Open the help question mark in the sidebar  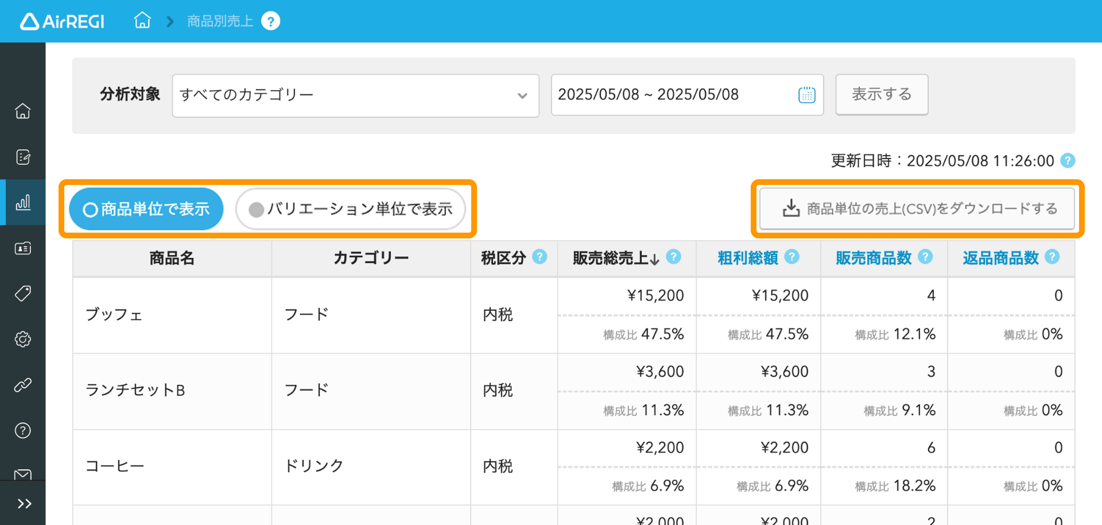coord(23,430)
